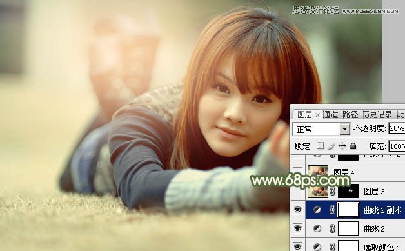Toggle lock transparent pixels icon

coord(320,146)
